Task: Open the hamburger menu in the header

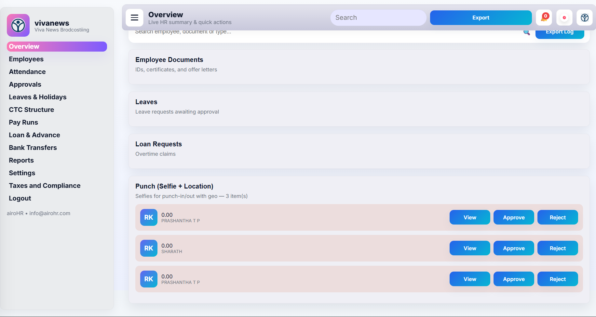Action: [x=134, y=18]
